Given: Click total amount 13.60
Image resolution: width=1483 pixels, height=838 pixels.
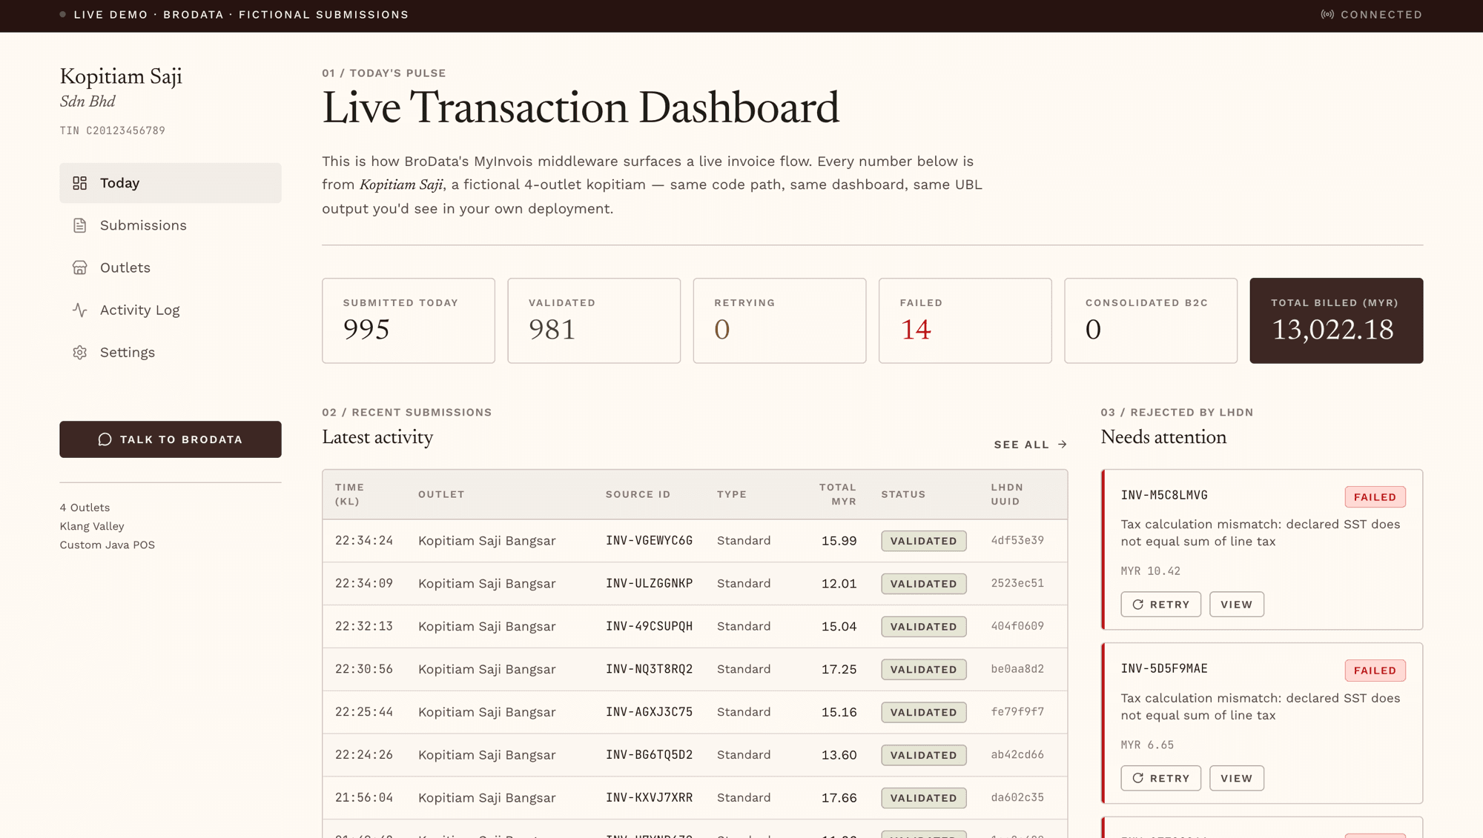Looking at the screenshot, I should (x=839, y=755).
